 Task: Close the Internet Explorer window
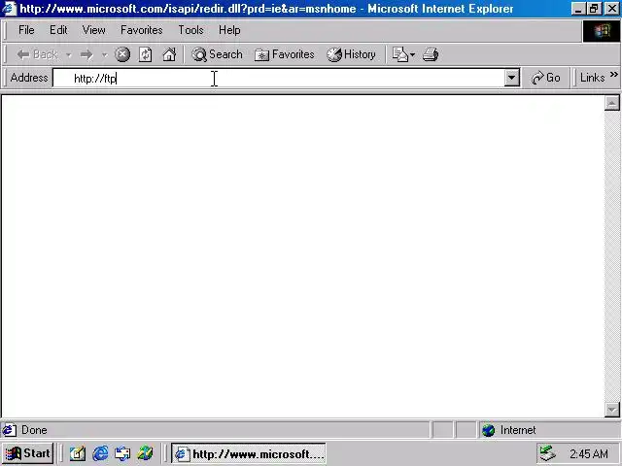[x=611, y=9]
